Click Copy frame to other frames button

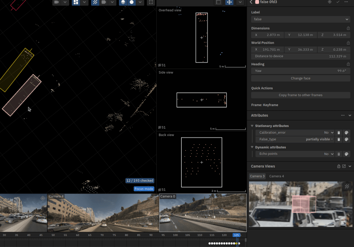301,95
